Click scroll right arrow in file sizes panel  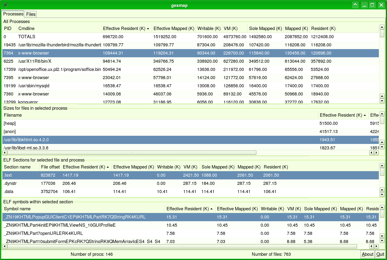coord(376,153)
